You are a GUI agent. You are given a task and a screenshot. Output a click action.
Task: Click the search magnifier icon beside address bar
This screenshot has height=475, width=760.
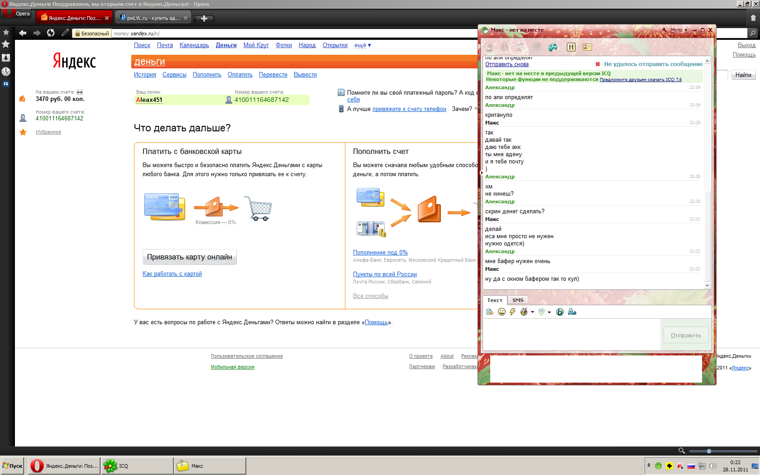coord(752,33)
